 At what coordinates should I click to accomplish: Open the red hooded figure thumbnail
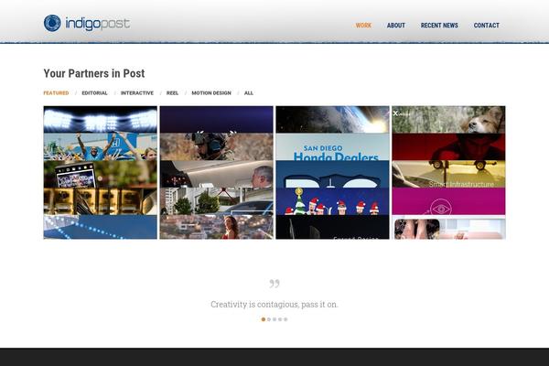(x=448, y=146)
